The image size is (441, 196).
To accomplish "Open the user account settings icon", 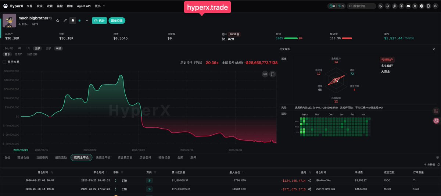I will coord(435,6).
